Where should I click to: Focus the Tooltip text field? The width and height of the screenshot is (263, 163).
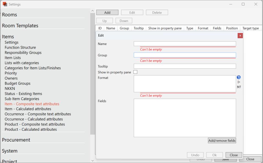point(185,66)
